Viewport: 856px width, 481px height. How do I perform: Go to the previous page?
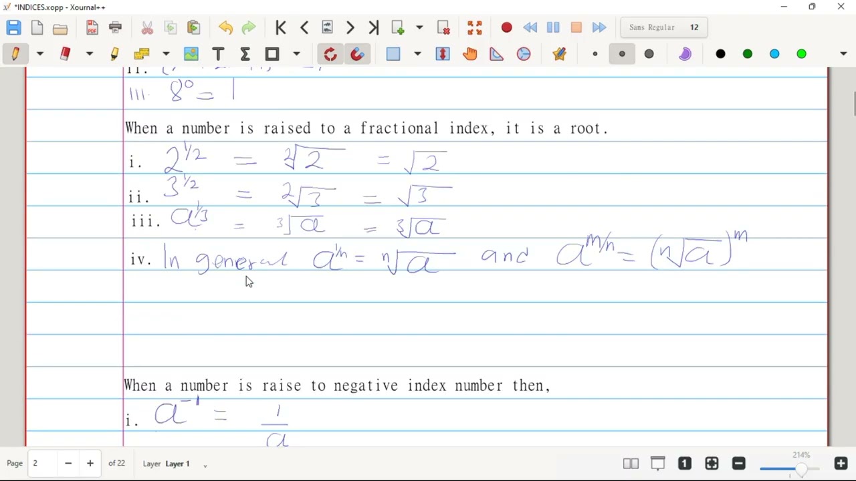(x=304, y=27)
